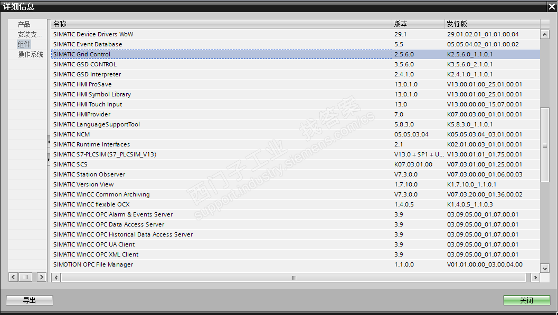558x315 pixels.
Task: Select row SIMATIC HMIProvider
Action: pos(296,114)
